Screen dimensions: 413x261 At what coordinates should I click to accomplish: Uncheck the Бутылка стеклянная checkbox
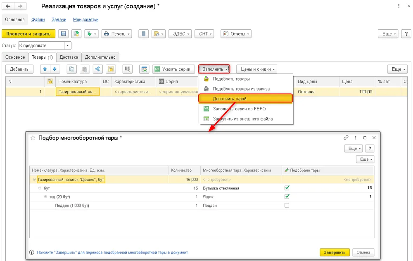pyautogui.click(x=287, y=188)
